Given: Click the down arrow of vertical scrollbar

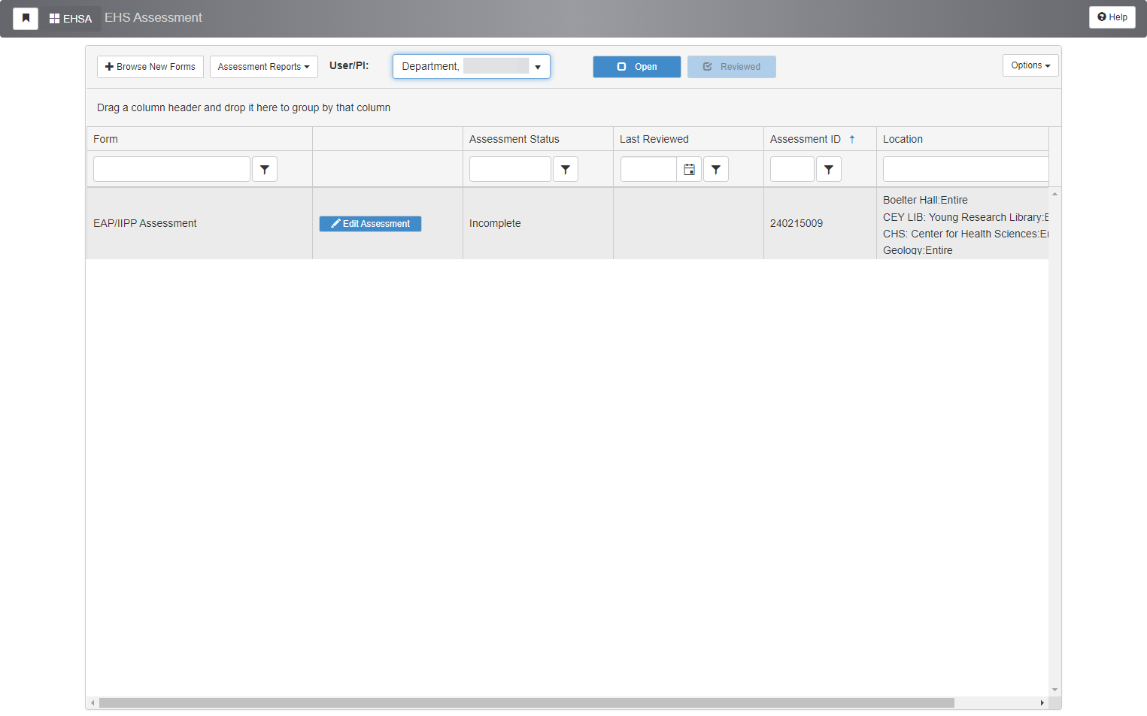Looking at the screenshot, I should click(1054, 690).
